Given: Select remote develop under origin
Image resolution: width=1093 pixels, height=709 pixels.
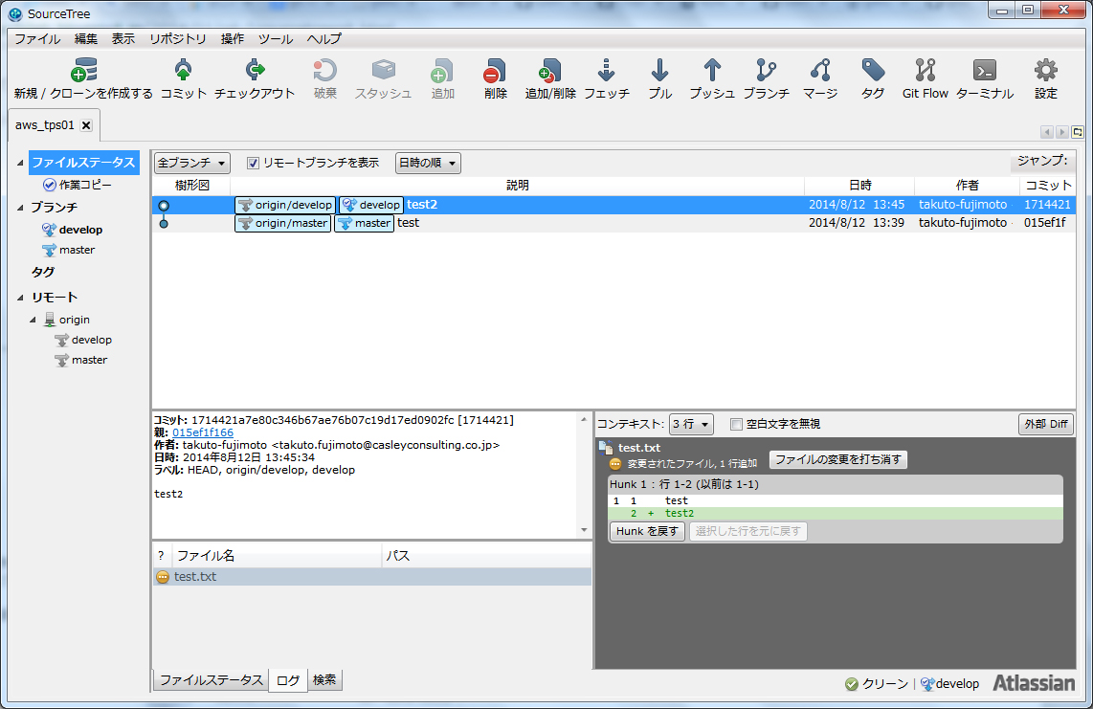Looking at the screenshot, I should [83, 340].
